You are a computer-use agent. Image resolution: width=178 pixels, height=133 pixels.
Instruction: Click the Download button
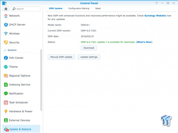pyautogui.click(x=89, y=48)
